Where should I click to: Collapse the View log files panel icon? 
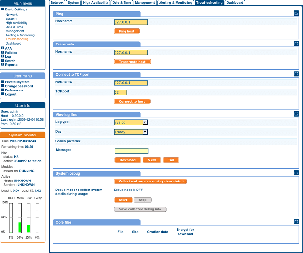click(296, 114)
